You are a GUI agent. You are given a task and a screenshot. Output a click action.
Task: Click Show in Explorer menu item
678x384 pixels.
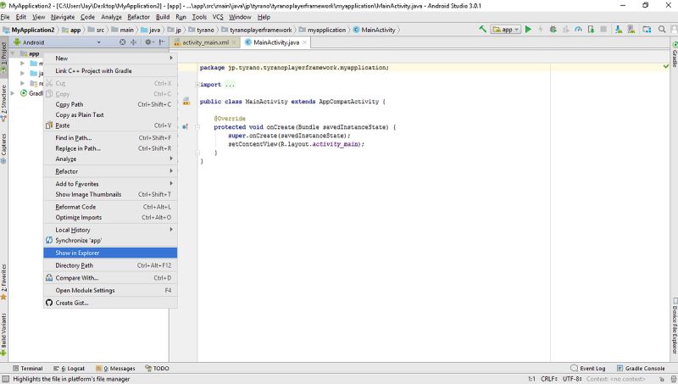click(x=110, y=253)
